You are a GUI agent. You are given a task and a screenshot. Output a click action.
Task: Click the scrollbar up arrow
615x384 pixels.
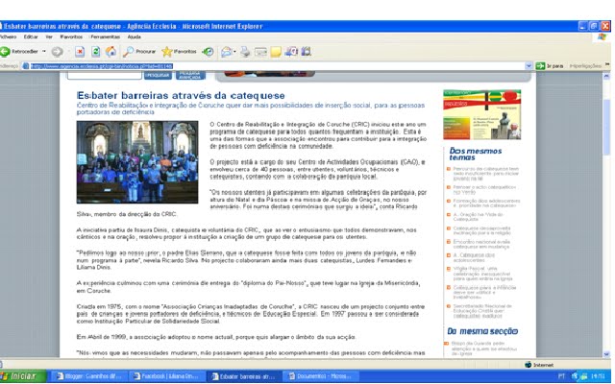pos(606,77)
